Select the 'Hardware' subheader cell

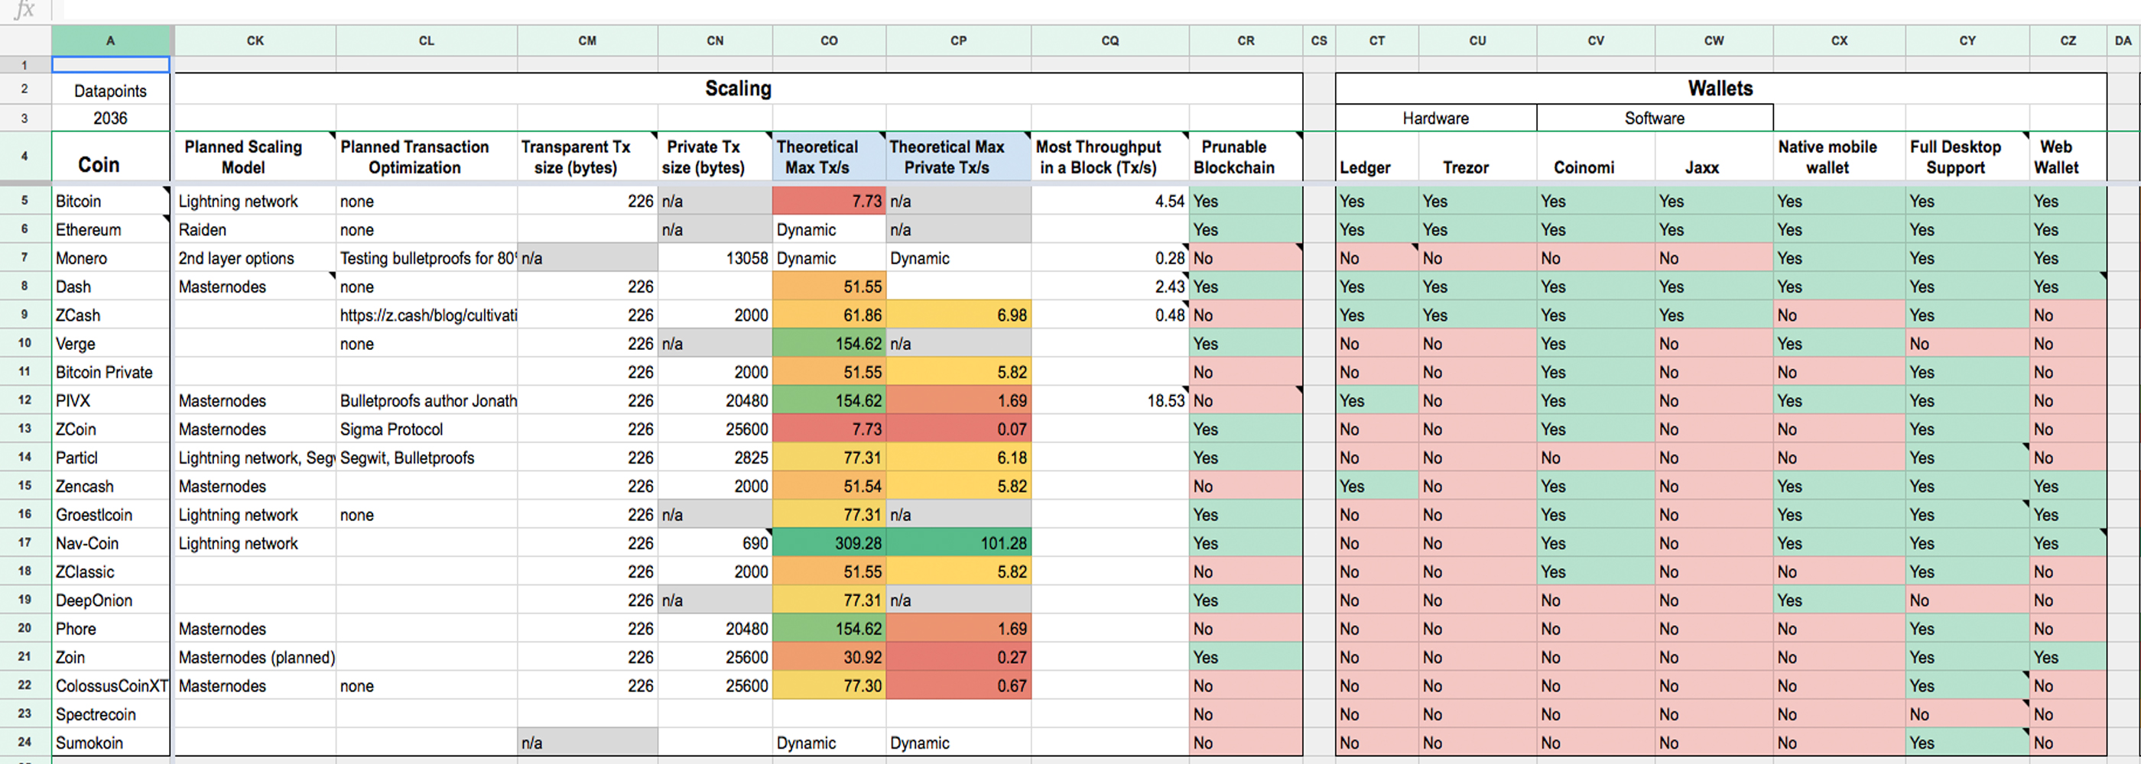coord(1435,118)
